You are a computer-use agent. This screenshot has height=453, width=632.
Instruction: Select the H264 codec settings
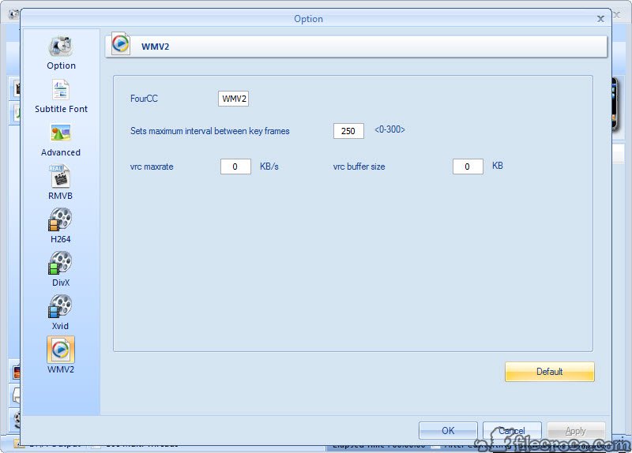click(61, 226)
